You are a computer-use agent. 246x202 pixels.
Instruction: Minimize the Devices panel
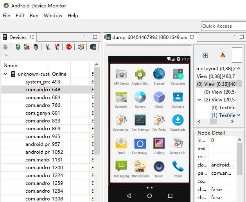pos(86,36)
